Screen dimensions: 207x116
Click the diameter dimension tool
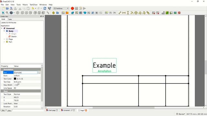click(136, 13)
